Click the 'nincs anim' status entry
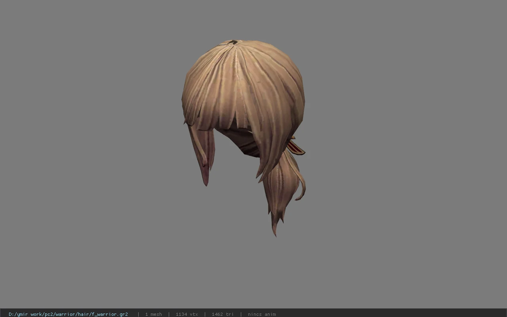Image resolution: width=507 pixels, height=317 pixels. click(x=262, y=314)
